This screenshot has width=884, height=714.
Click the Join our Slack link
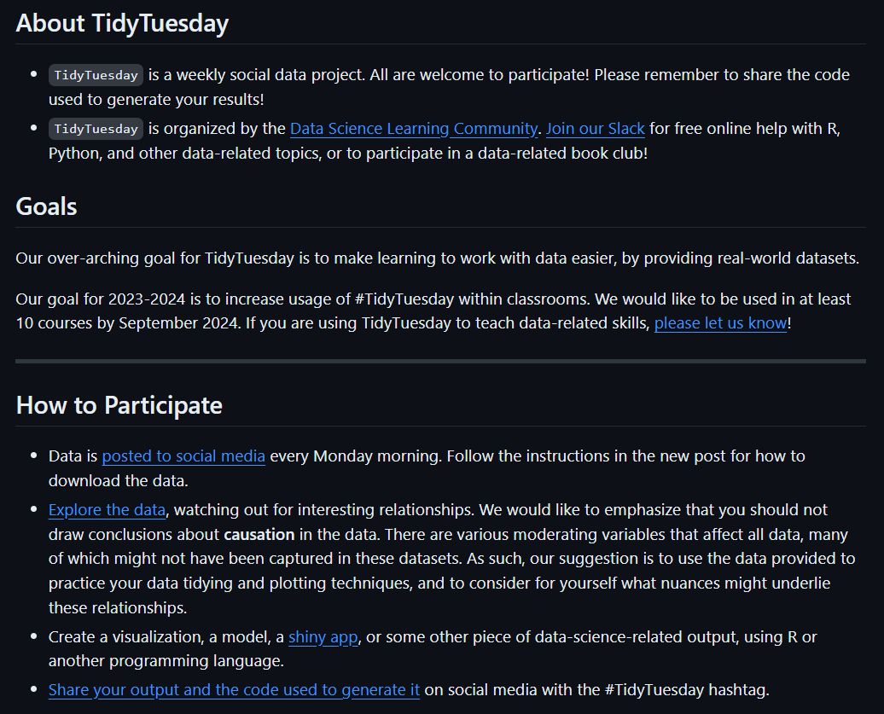[x=595, y=129]
